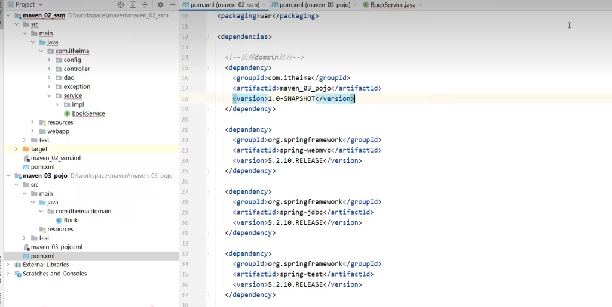Open Project panel settings gear

click(160, 4)
